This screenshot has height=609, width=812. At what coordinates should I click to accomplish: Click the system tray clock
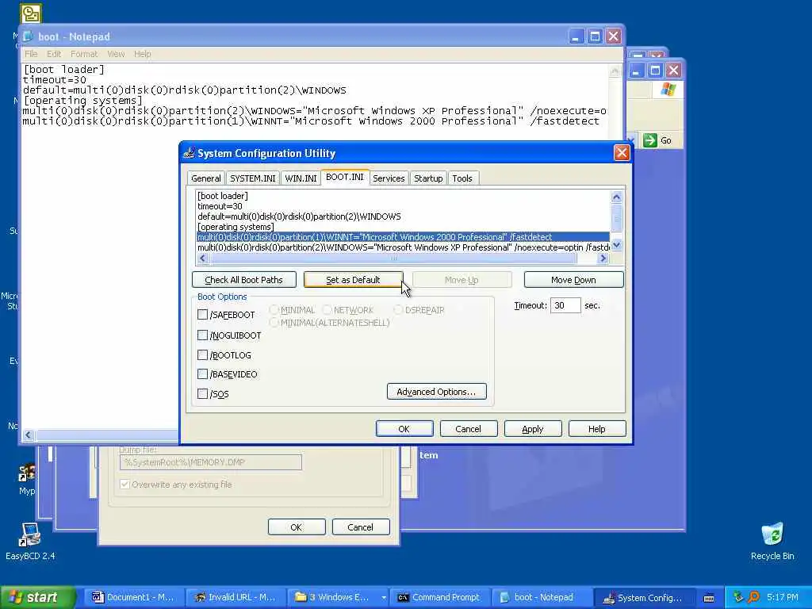782,597
